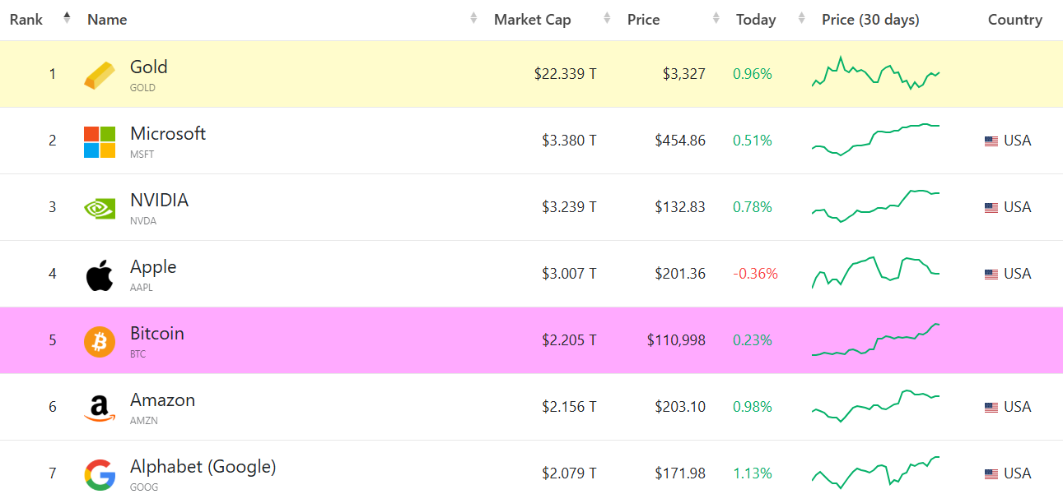The height and width of the screenshot is (494, 1063).
Task: Click Alphabet price $171.98
Action: pyautogui.click(x=680, y=473)
